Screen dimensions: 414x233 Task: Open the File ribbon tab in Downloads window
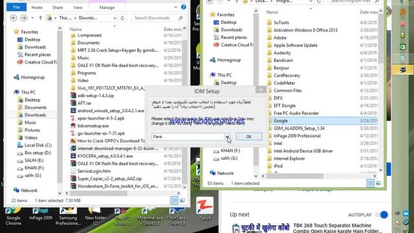coord(16,7)
